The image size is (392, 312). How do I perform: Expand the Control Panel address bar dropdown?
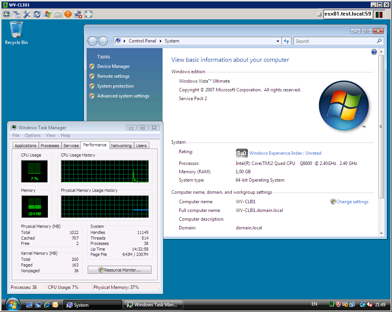click(x=278, y=41)
